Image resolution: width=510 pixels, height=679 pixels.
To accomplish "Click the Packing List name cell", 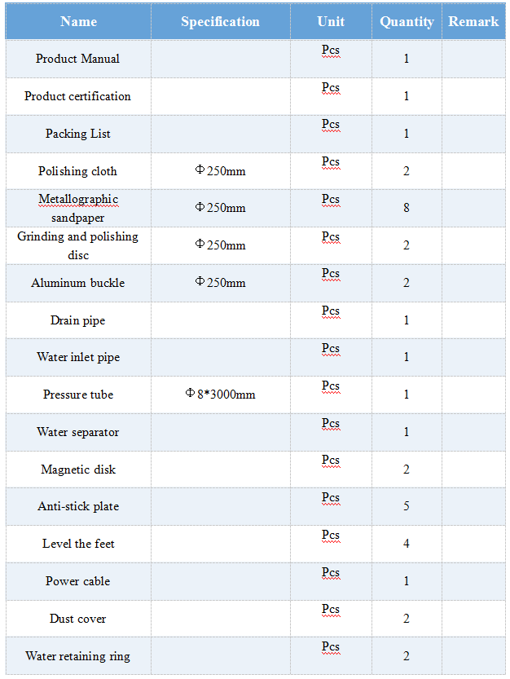I will coord(78,134).
